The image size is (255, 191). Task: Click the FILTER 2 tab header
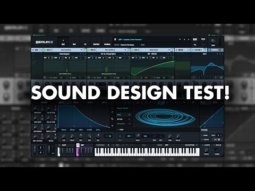(x=215, y=50)
